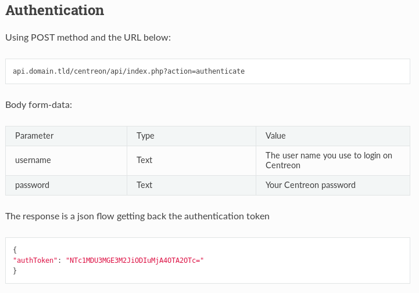Click the username parameter cell

pyautogui.click(x=33, y=160)
